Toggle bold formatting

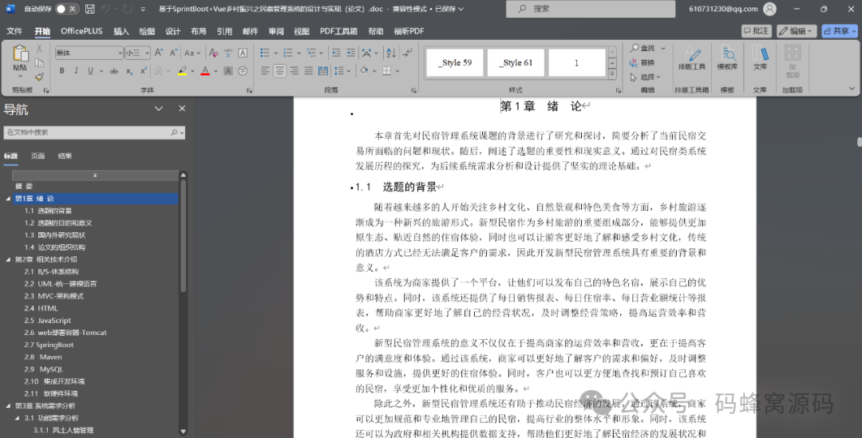click(61, 71)
